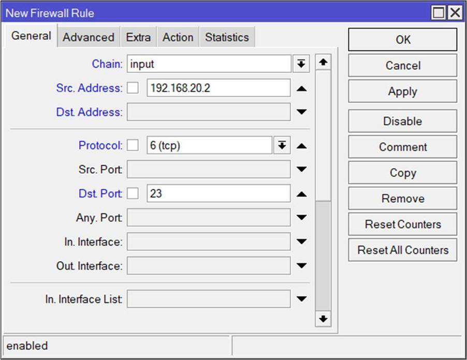Collapse the Src. Address field arrow
Image resolution: width=467 pixels, height=360 pixels.
pos(301,88)
